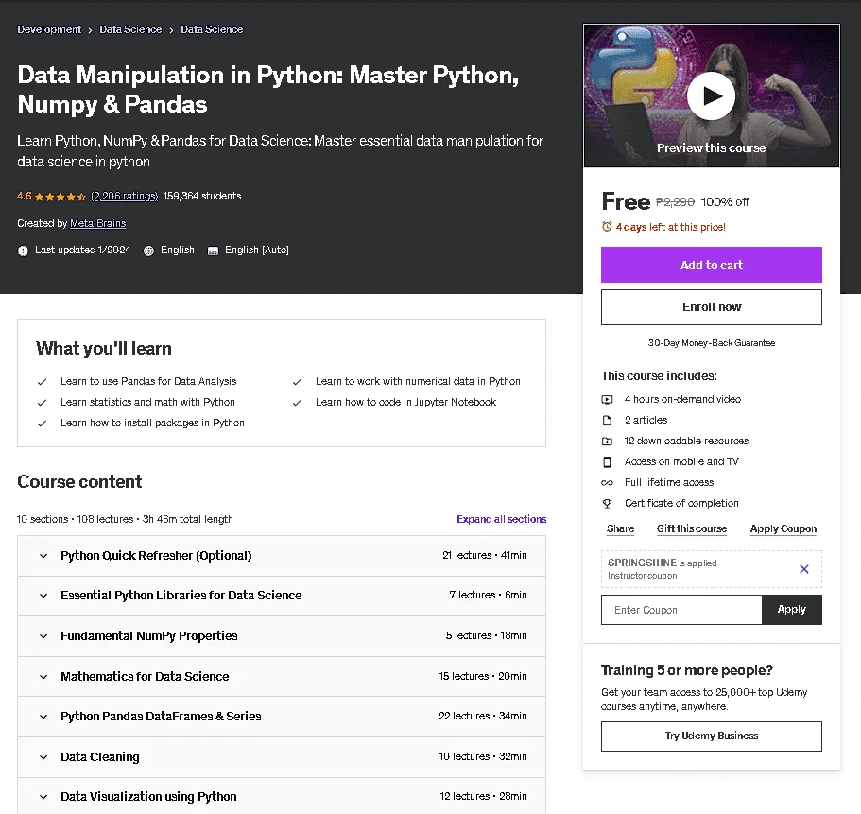Expand Python Pandas DataFrames & Series section

pyautogui.click(x=282, y=717)
